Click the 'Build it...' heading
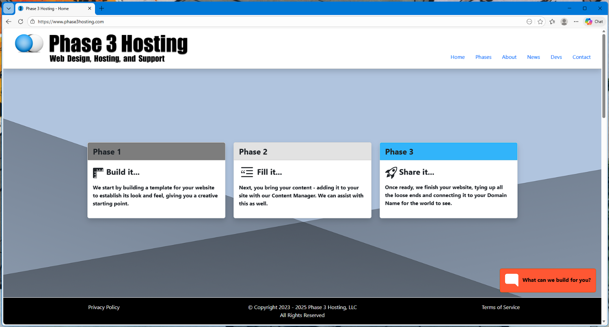Viewport: 609px width, 327px height. pos(123,172)
